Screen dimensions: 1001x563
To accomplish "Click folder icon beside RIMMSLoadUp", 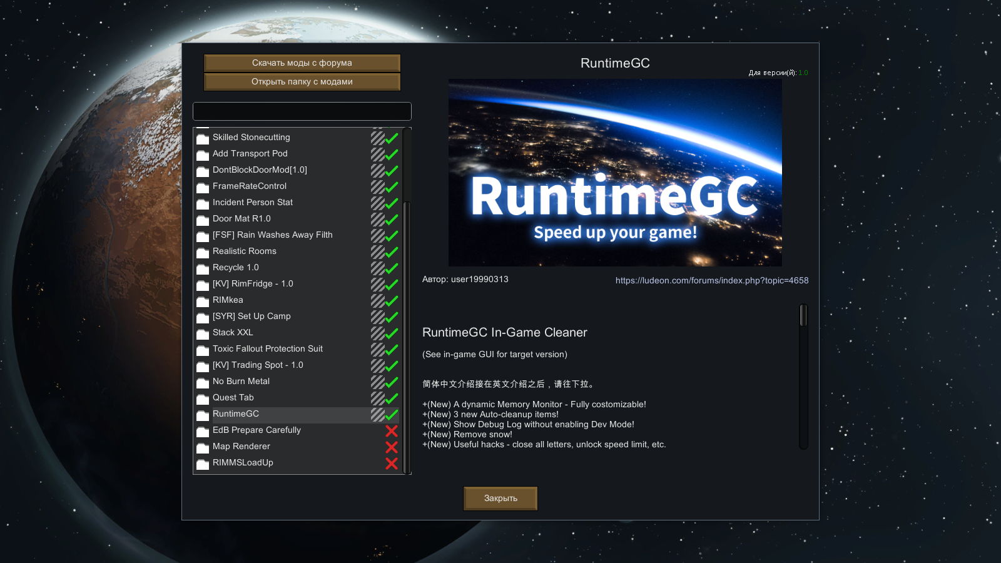I will pyautogui.click(x=203, y=464).
